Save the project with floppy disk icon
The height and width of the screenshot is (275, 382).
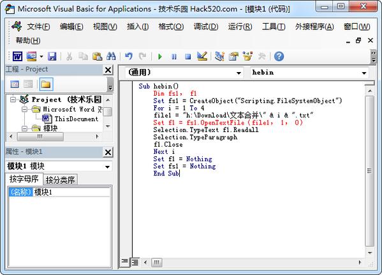pyautogui.click(x=52, y=57)
